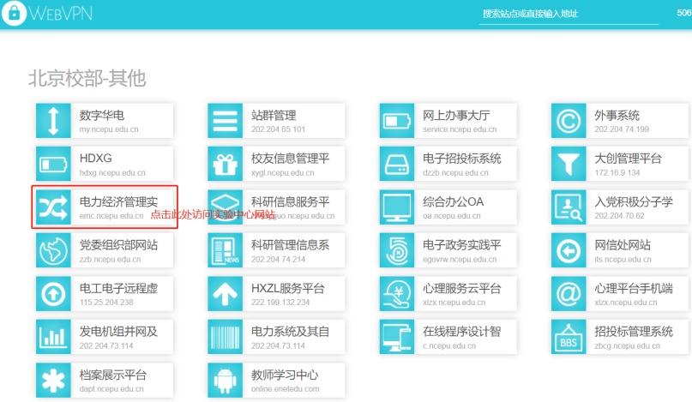Click the 数字华电 up-down arrow icon
Image resolution: width=692 pixels, height=402 pixels.
pos(53,121)
